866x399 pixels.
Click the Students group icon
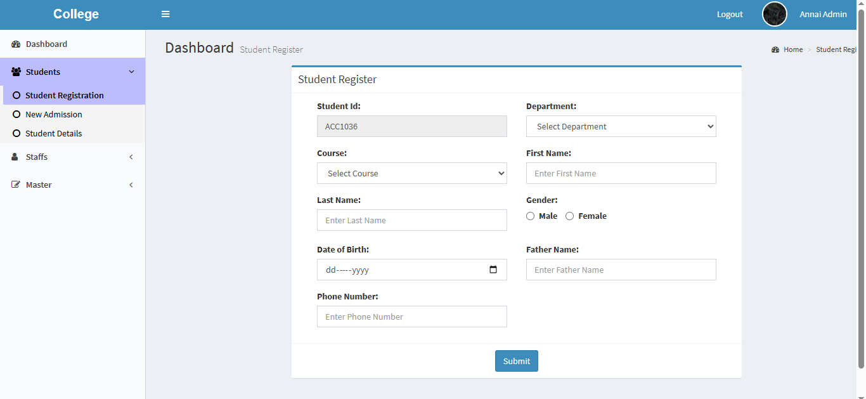(16, 72)
